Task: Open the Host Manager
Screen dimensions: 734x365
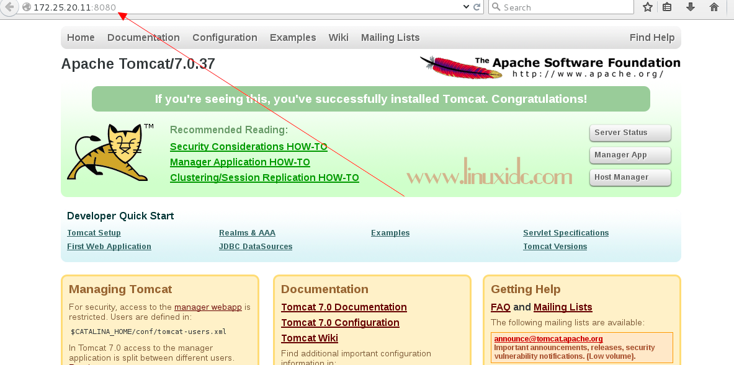Action: [630, 177]
